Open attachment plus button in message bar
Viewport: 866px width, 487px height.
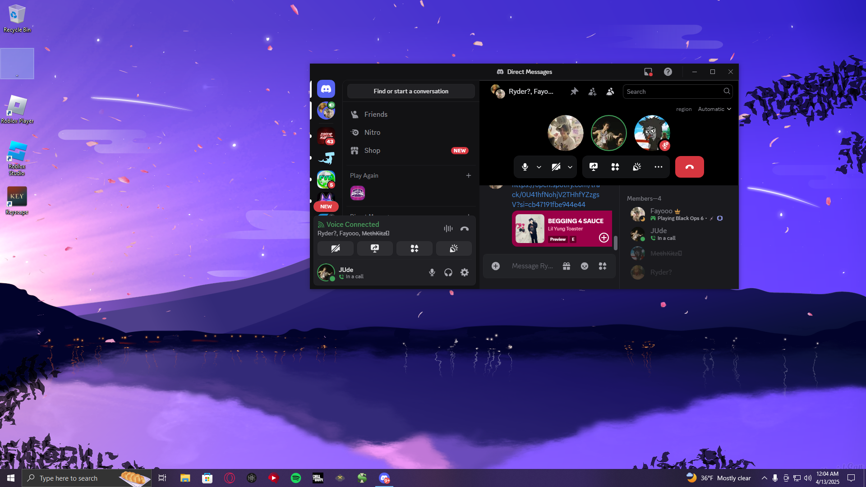tap(496, 266)
